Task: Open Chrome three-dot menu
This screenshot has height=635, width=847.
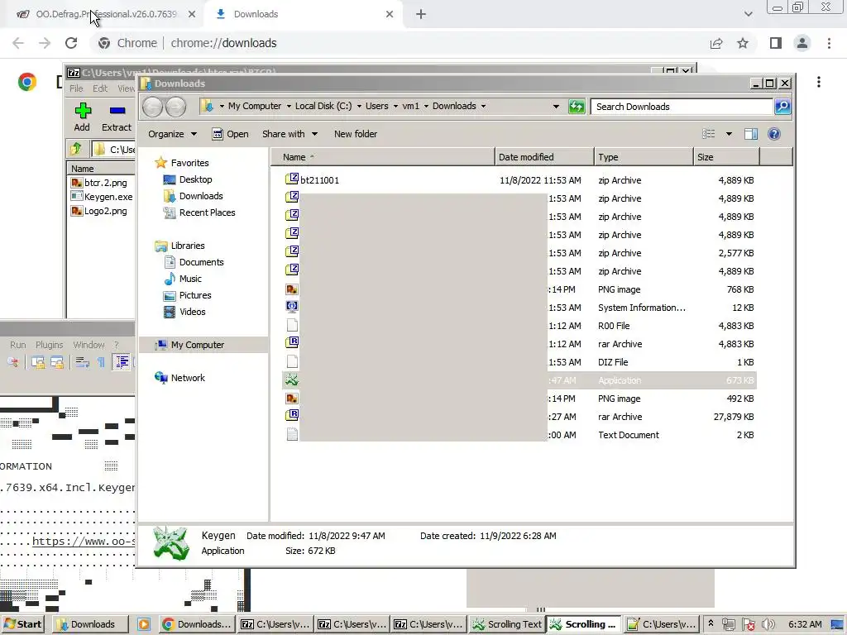Action: click(829, 43)
